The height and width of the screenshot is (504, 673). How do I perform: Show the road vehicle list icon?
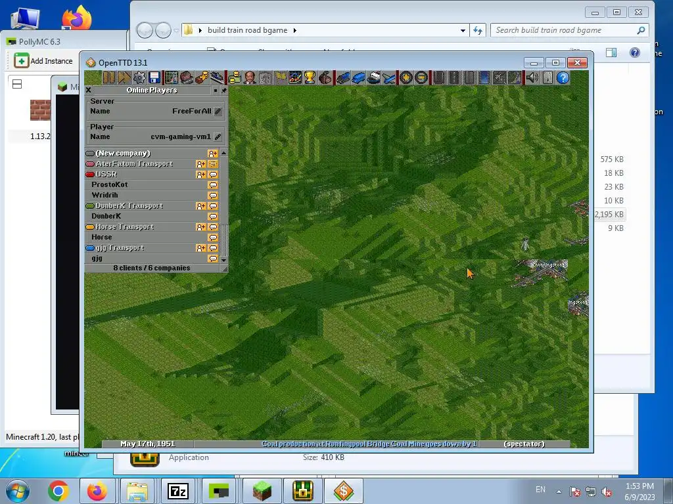[358, 77]
